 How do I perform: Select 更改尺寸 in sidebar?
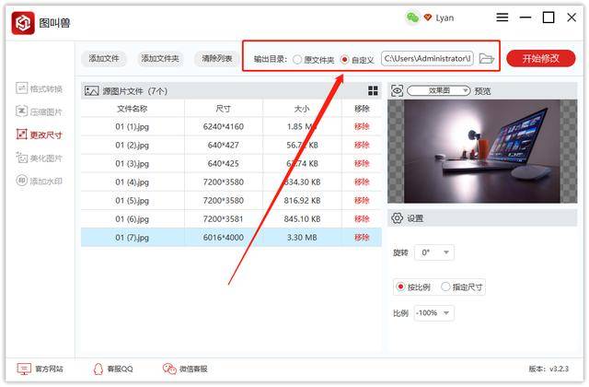[x=39, y=135]
